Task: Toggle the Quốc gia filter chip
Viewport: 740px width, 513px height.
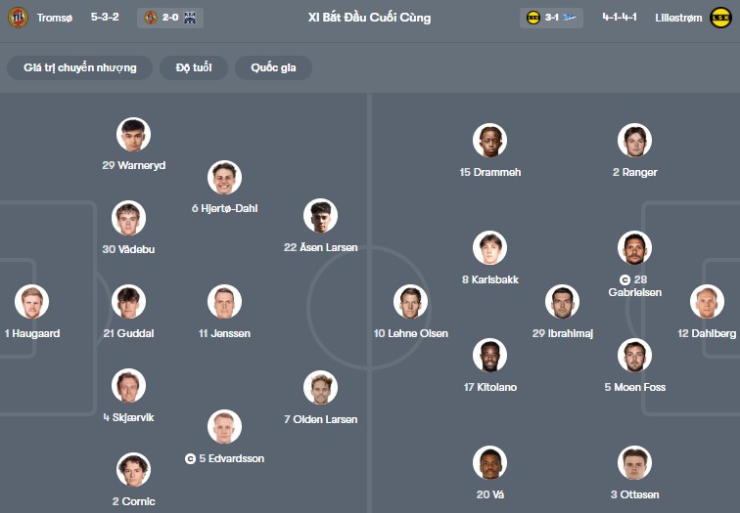Action: click(x=279, y=67)
